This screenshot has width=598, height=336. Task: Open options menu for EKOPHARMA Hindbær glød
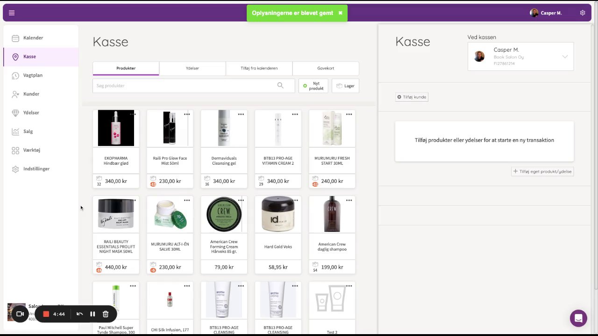click(x=133, y=114)
